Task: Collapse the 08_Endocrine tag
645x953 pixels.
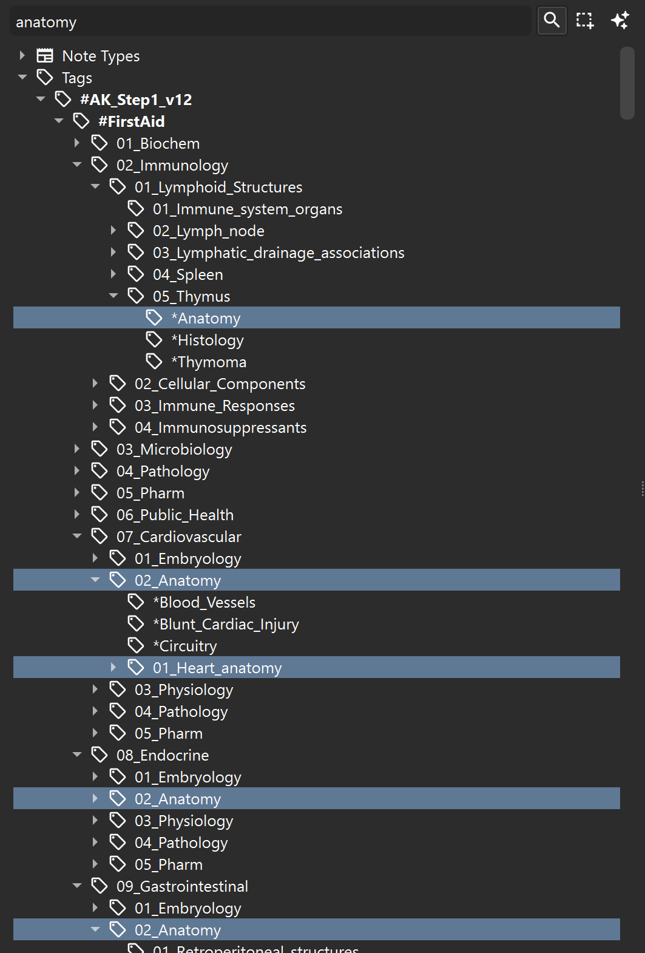Action: click(77, 755)
